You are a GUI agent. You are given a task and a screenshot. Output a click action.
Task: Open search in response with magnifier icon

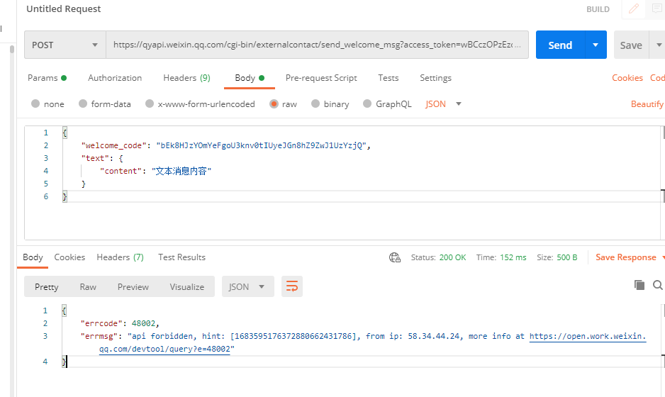point(658,285)
